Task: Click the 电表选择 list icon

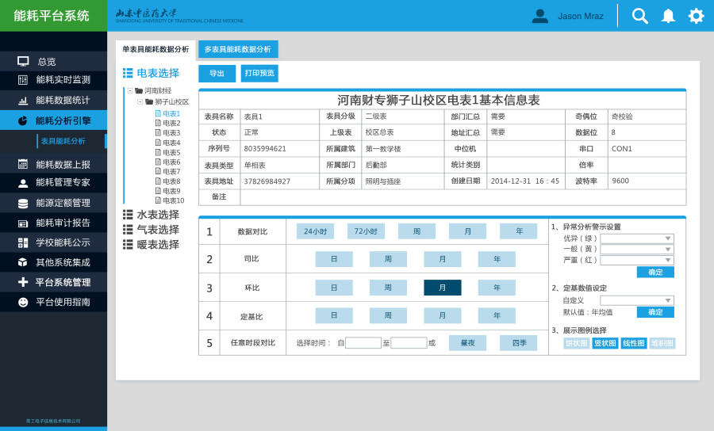Action: [x=128, y=73]
